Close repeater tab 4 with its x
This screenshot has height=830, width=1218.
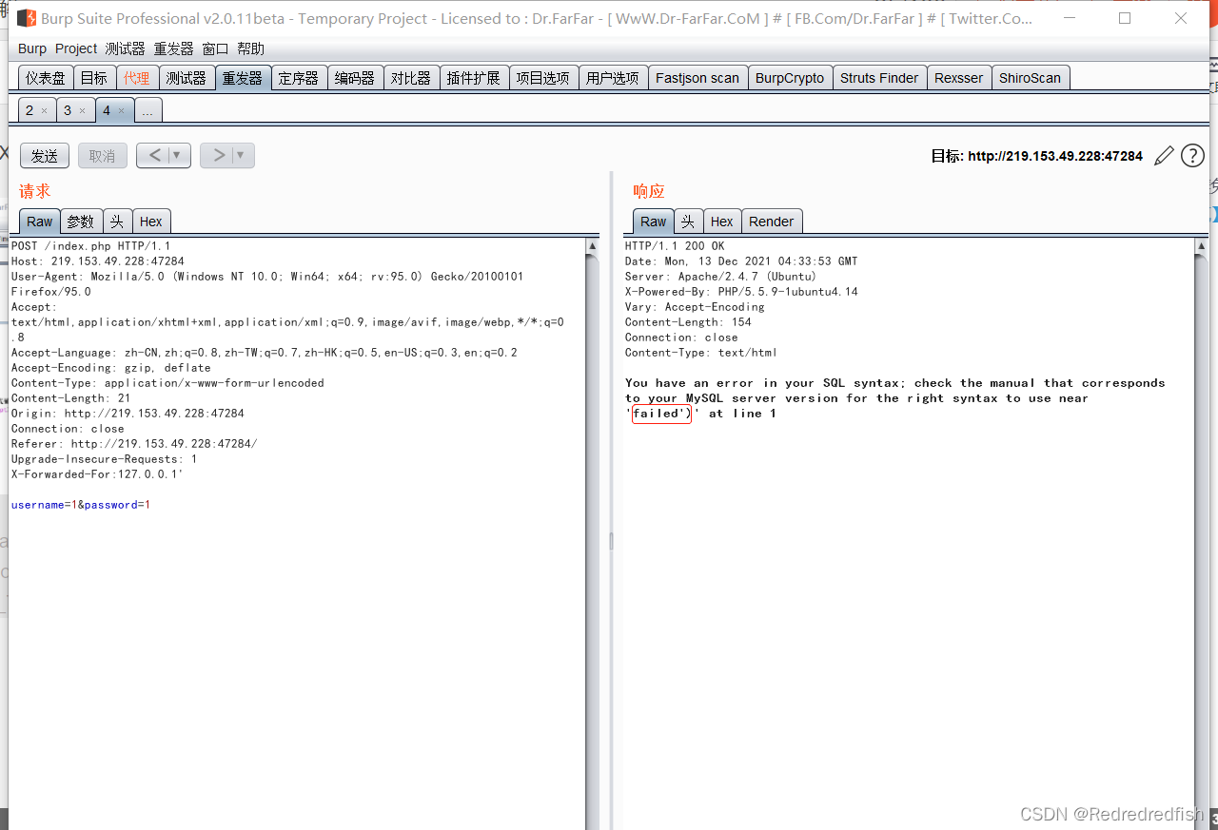tap(121, 111)
